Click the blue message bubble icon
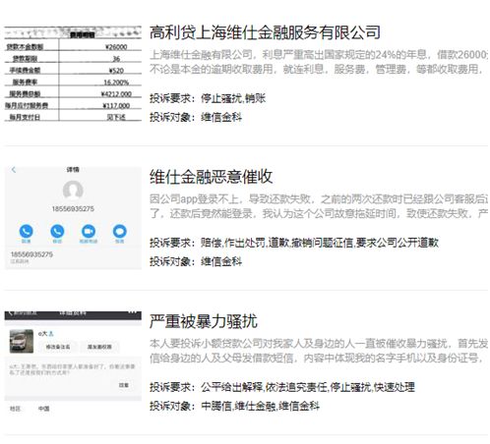Viewport: 490px width, 444px height. [x=120, y=231]
